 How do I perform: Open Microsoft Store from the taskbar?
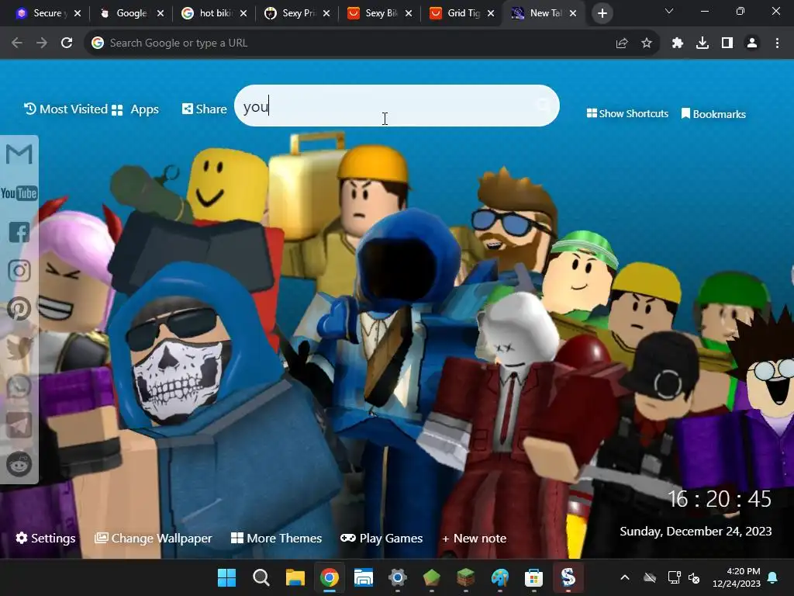tap(533, 577)
